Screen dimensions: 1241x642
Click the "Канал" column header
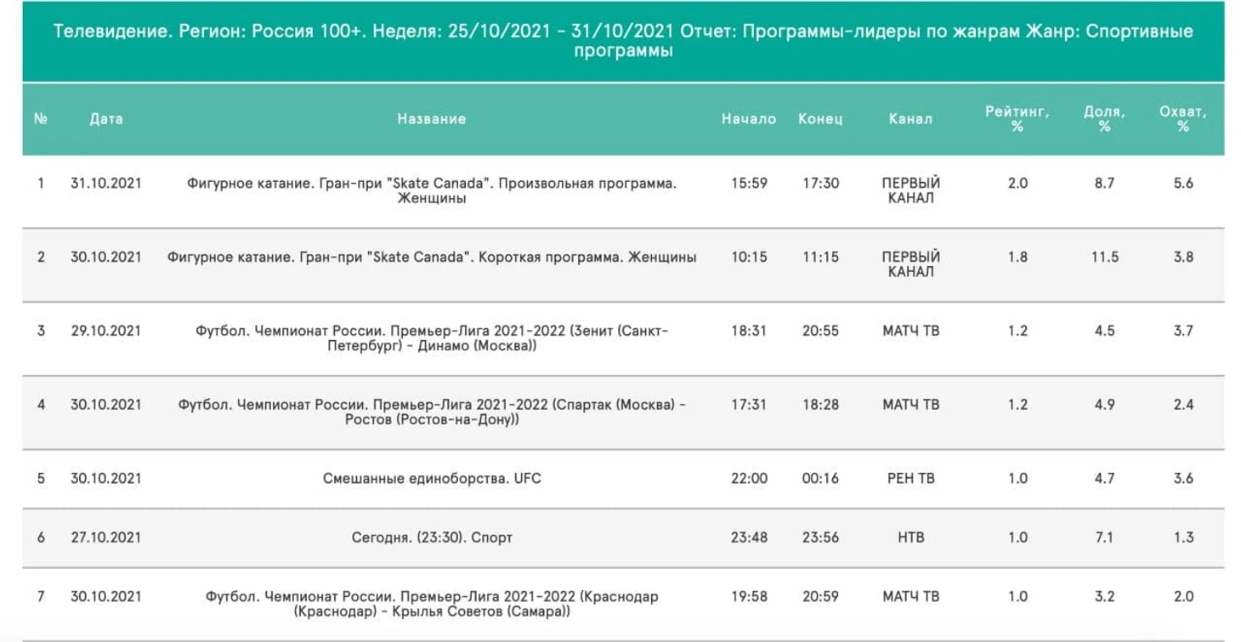pyautogui.click(x=910, y=119)
